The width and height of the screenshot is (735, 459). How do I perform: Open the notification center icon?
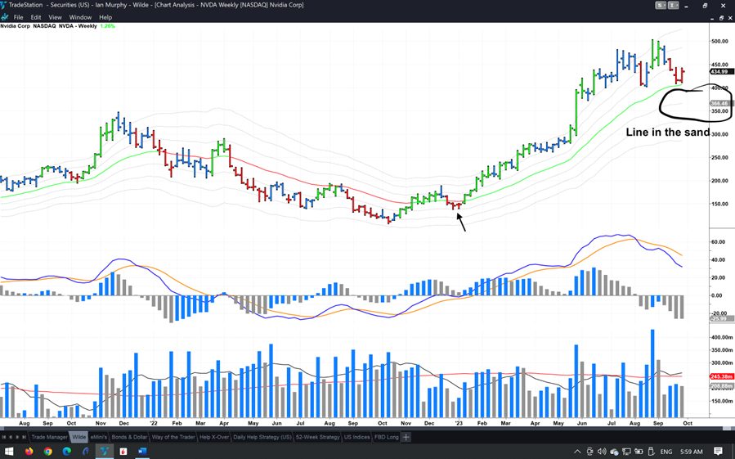(719, 451)
